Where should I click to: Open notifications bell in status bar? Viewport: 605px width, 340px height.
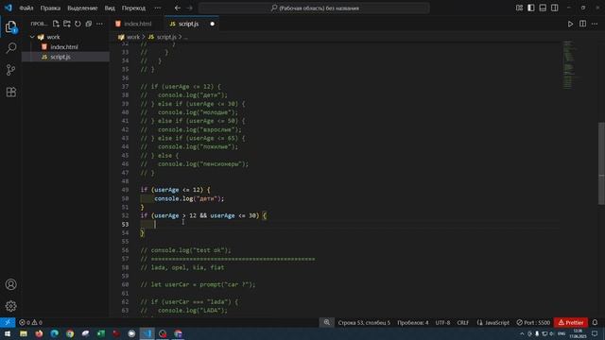tap(595, 322)
